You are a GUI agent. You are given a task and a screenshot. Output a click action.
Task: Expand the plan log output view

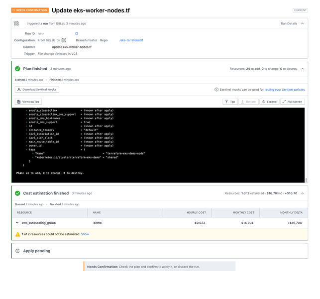[269, 102]
